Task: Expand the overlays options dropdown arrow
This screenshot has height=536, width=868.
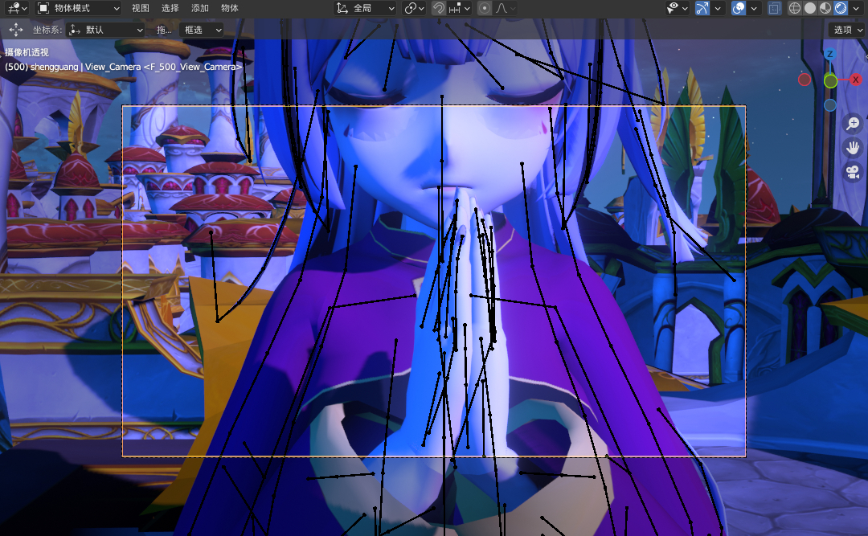Action: coord(754,8)
